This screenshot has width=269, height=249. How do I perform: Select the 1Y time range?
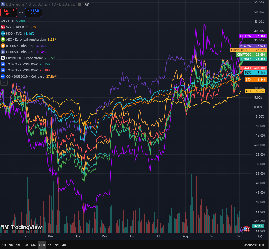coord(50,245)
